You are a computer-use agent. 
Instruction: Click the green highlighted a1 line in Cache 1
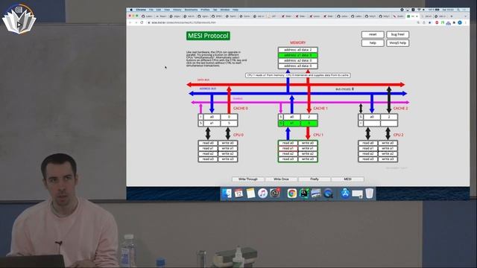pos(298,124)
